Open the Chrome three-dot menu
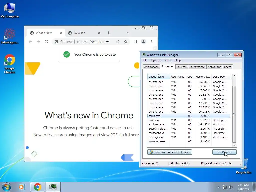This screenshot has height=192, width=256. coord(152,42)
